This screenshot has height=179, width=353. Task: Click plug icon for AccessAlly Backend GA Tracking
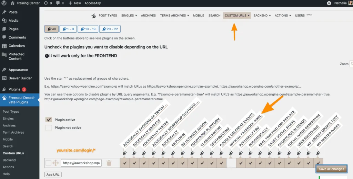(125, 153)
